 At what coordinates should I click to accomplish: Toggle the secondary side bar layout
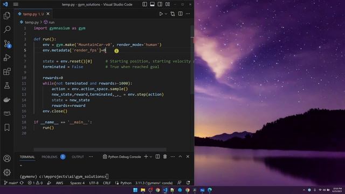pos(160,4)
